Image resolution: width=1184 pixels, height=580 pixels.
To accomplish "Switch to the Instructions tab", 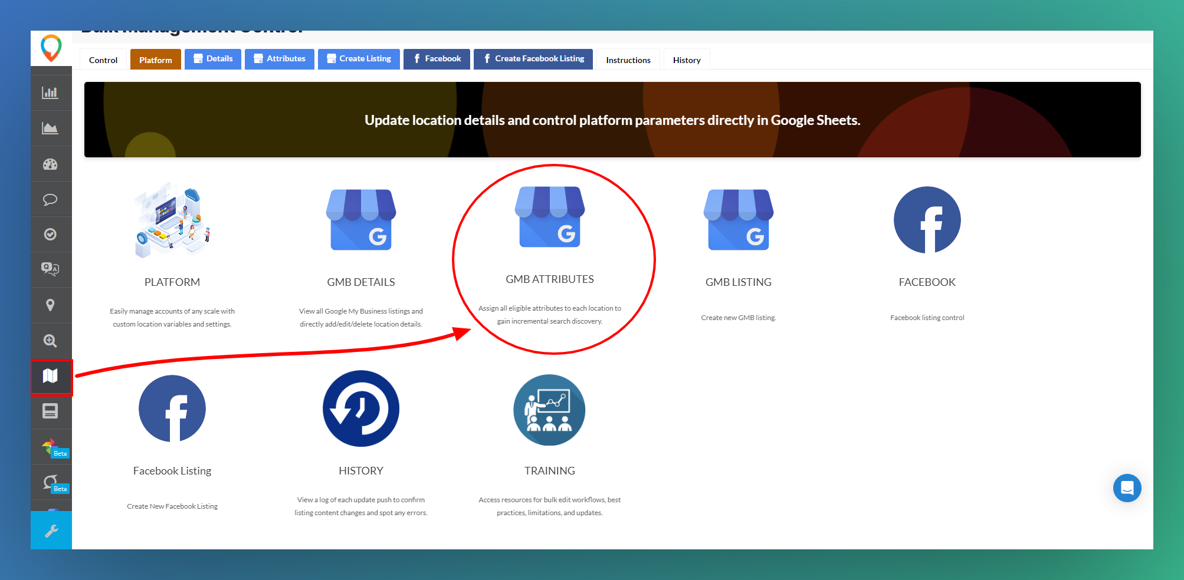I will tap(628, 60).
